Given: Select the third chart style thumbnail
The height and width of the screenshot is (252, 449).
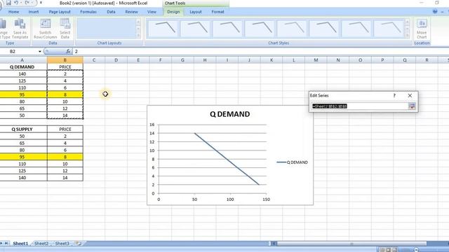Looking at the screenshot, I should (x=227, y=29).
